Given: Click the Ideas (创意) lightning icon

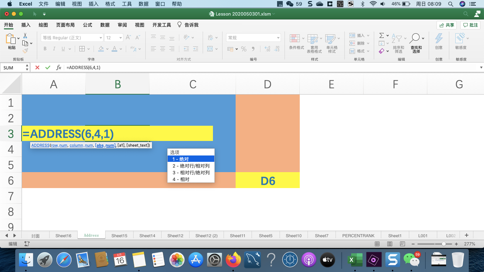Looking at the screenshot, I should coord(439,38).
